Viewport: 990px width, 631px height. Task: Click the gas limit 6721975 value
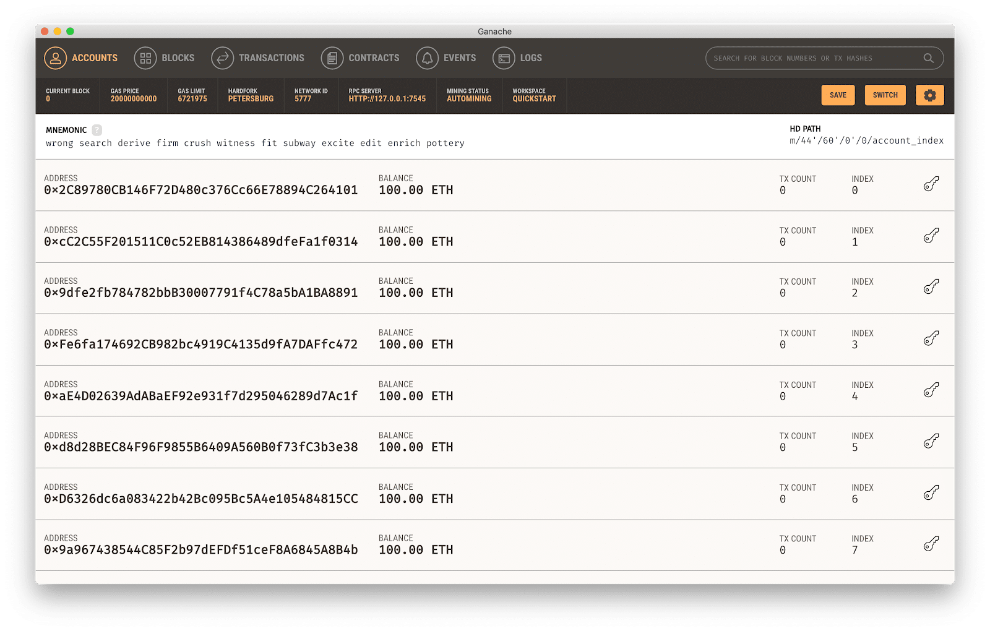[192, 99]
